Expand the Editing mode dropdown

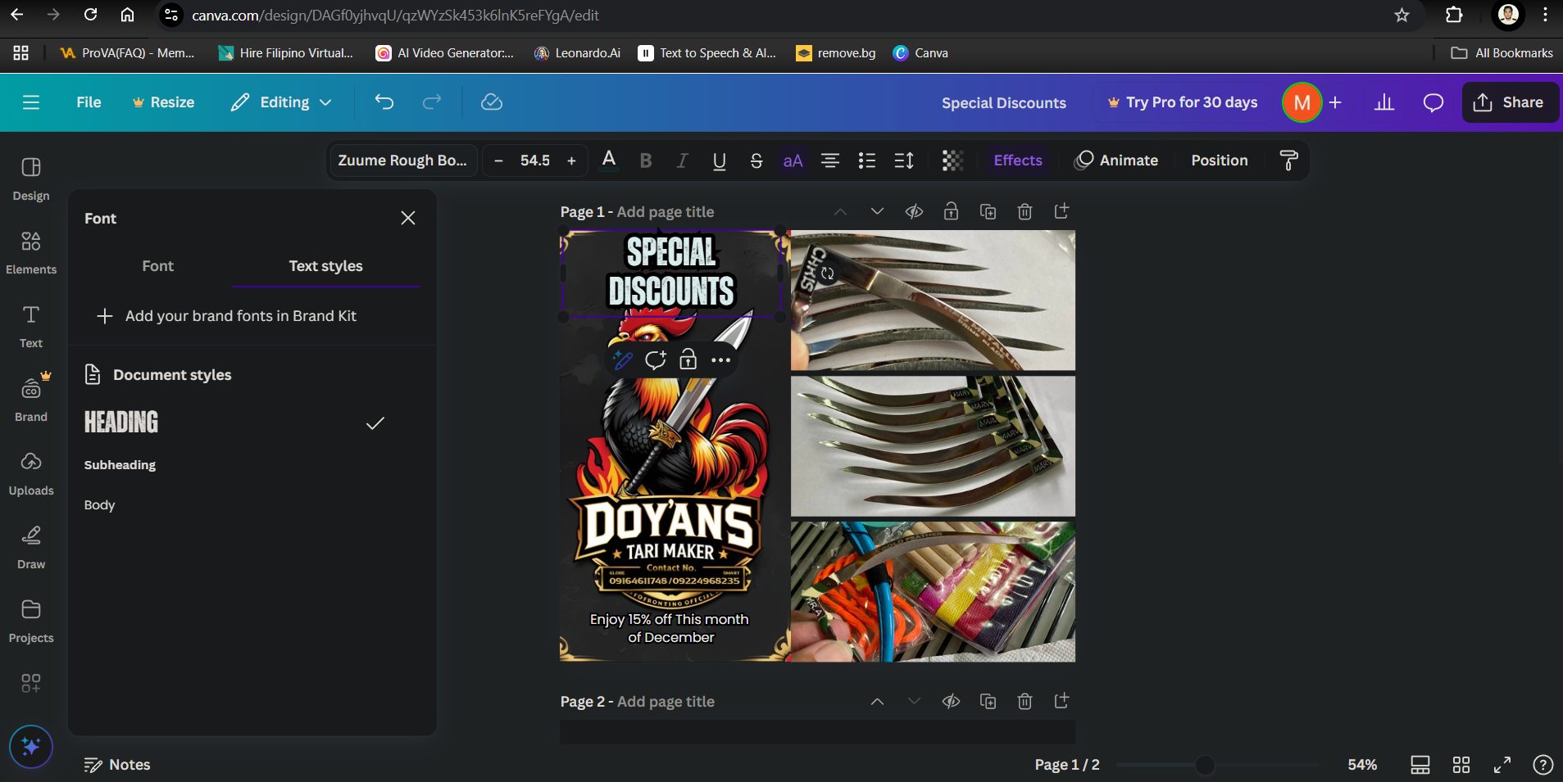click(x=281, y=102)
